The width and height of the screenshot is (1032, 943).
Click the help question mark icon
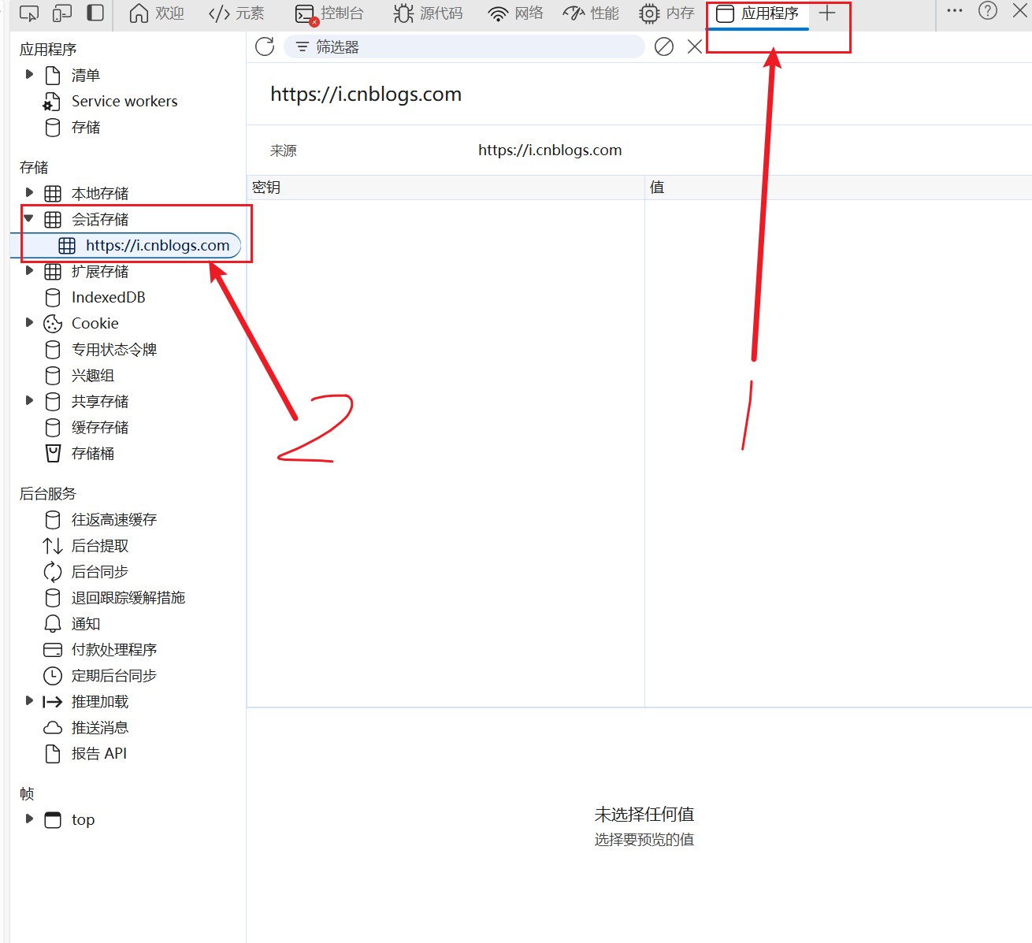(x=988, y=11)
